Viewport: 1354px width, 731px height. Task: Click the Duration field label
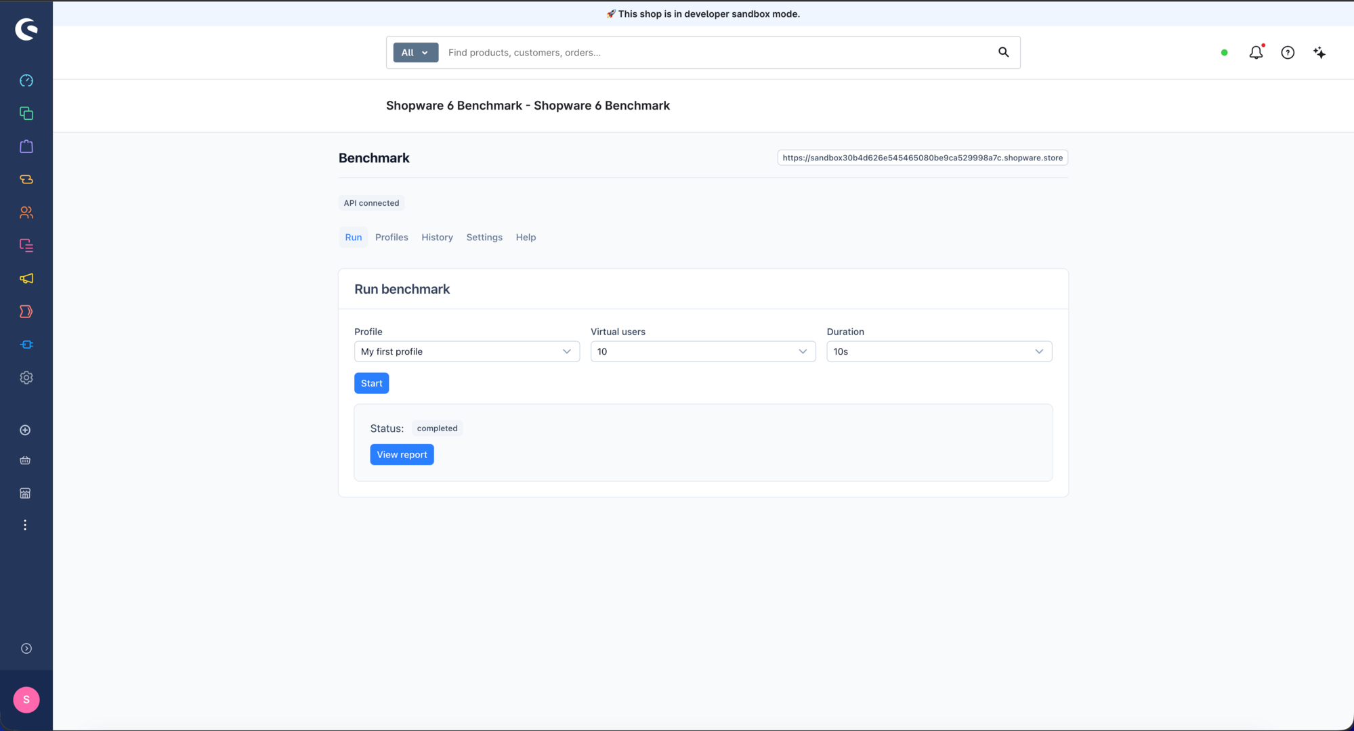(x=845, y=332)
